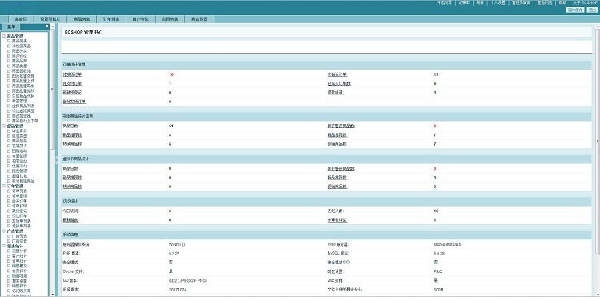Open the 设置导航栏 tab
Screen dimensions: 600x297
tap(50, 19)
